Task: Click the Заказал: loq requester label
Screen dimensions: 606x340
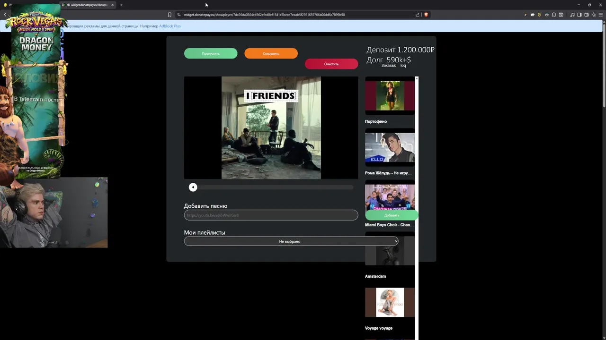Action: pos(394,66)
